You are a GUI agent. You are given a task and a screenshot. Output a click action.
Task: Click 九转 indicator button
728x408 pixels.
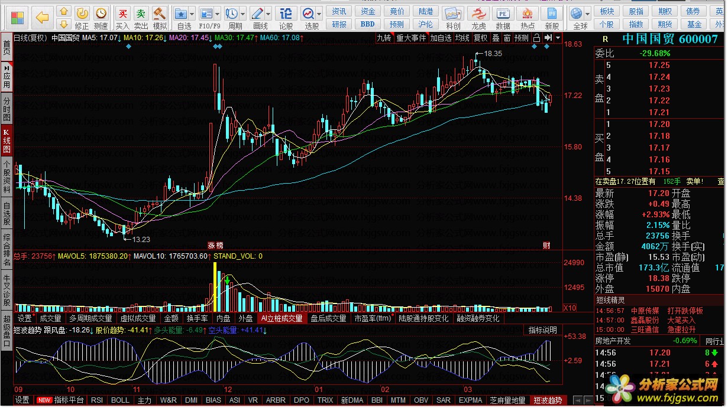point(384,38)
